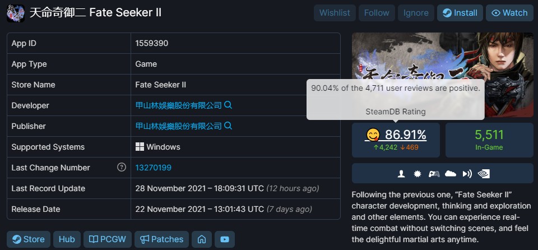Screen dimensions: 538x250
Task: Search by developer using magnifier icon
Action: [x=228, y=105]
